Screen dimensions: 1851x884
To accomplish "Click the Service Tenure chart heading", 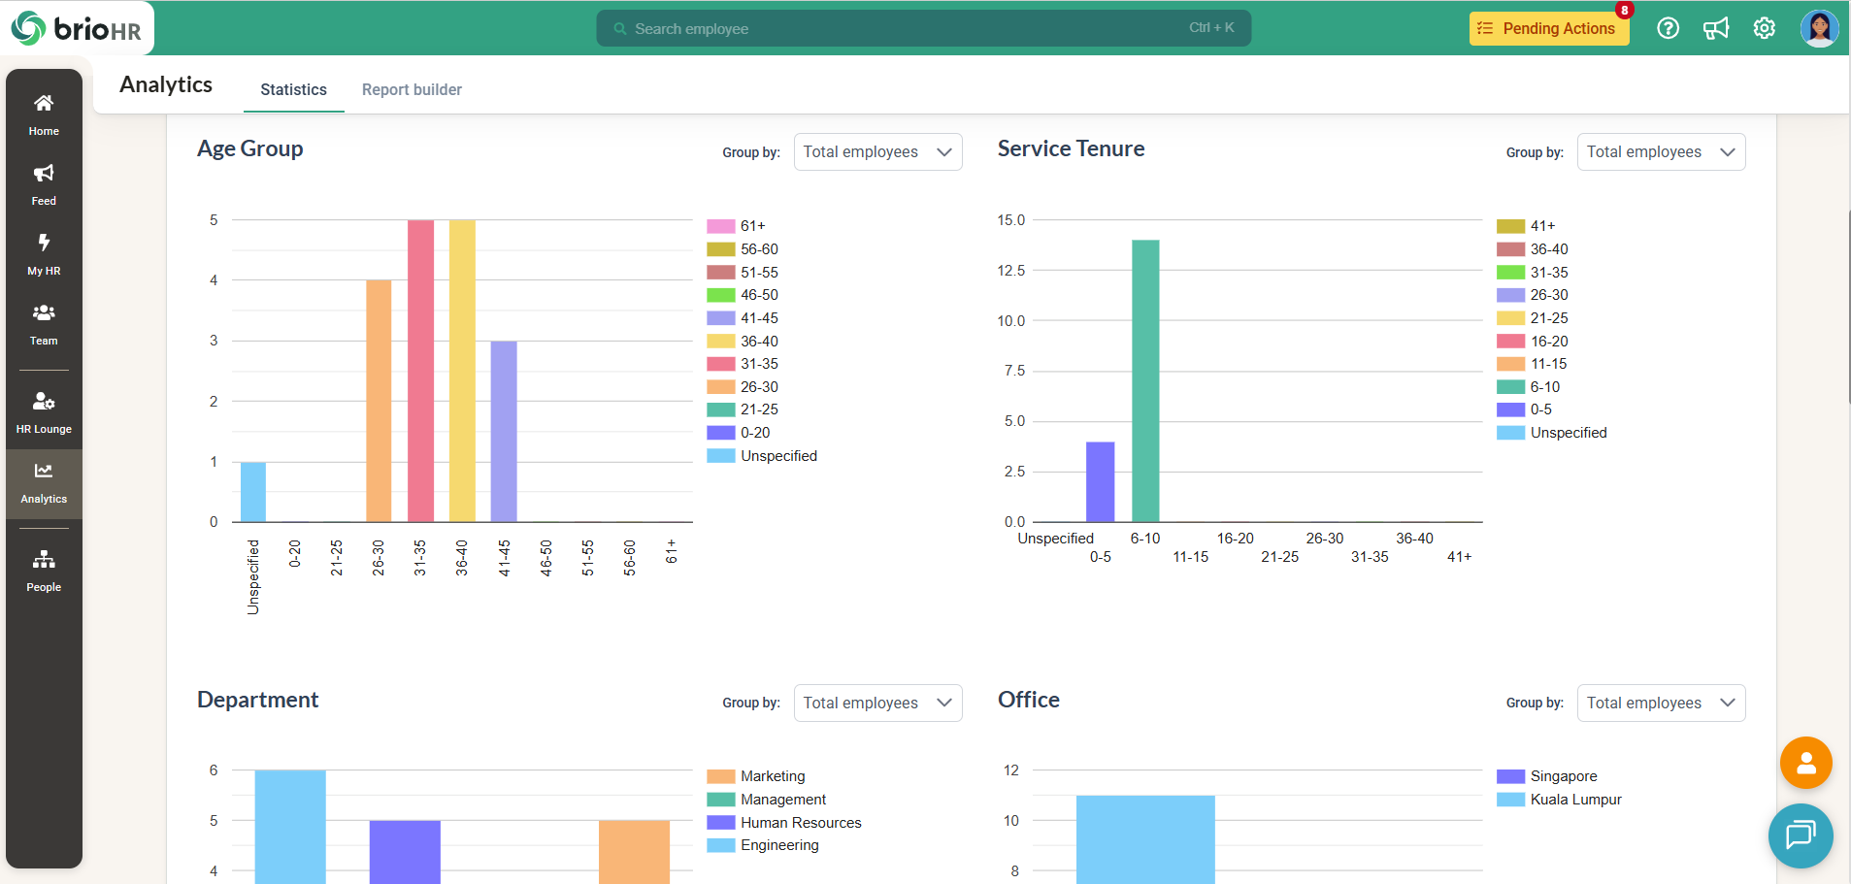I will click(x=1072, y=148).
